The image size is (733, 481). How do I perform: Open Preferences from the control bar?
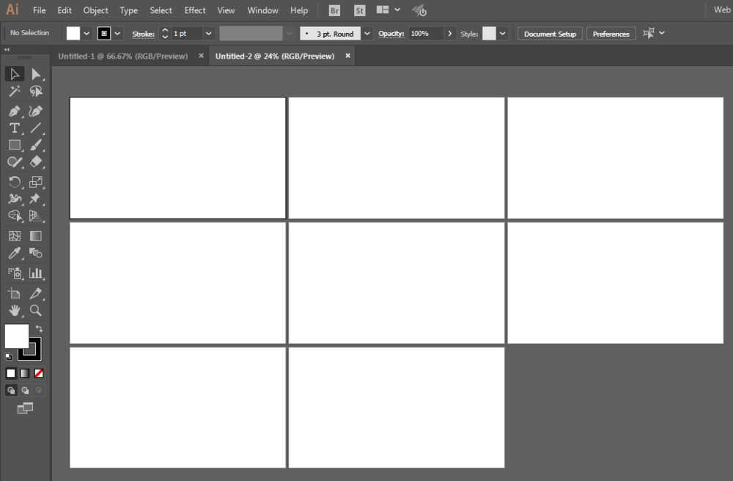click(x=611, y=34)
